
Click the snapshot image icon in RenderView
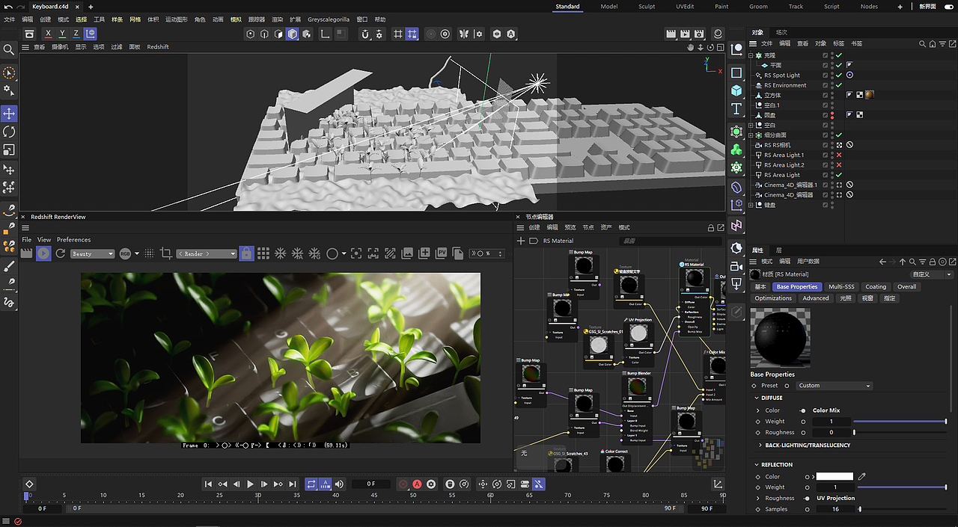tap(406, 253)
